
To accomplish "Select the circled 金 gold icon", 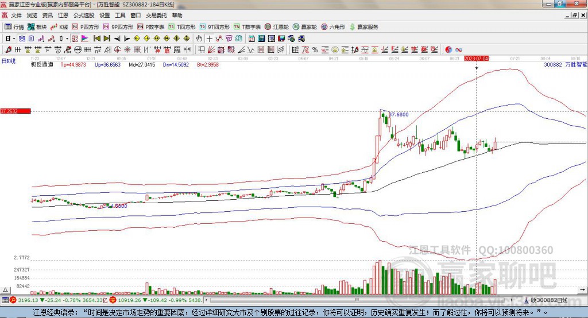I will (335, 49).
